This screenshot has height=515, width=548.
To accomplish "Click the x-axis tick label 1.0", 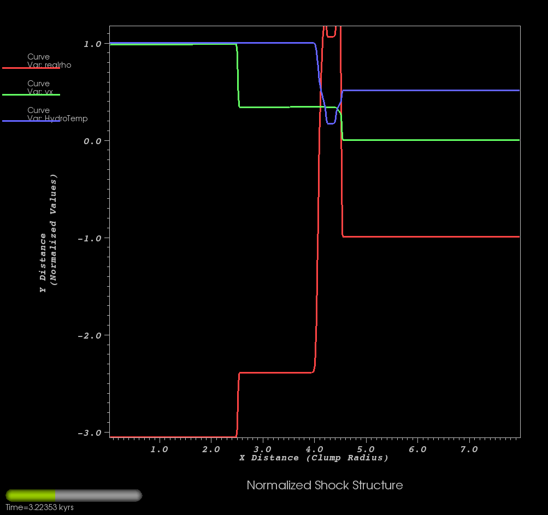I will coord(160,449).
